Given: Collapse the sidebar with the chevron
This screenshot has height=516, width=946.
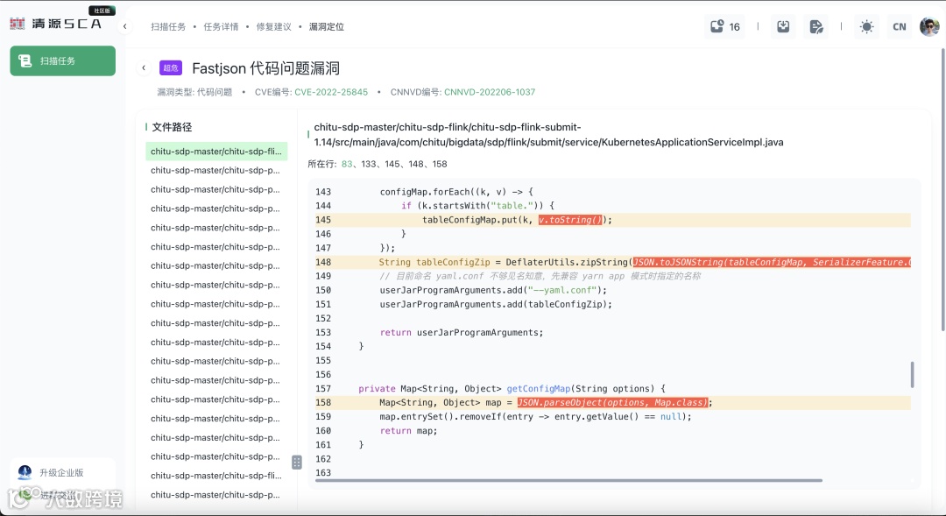Looking at the screenshot, I should [125, 26].
